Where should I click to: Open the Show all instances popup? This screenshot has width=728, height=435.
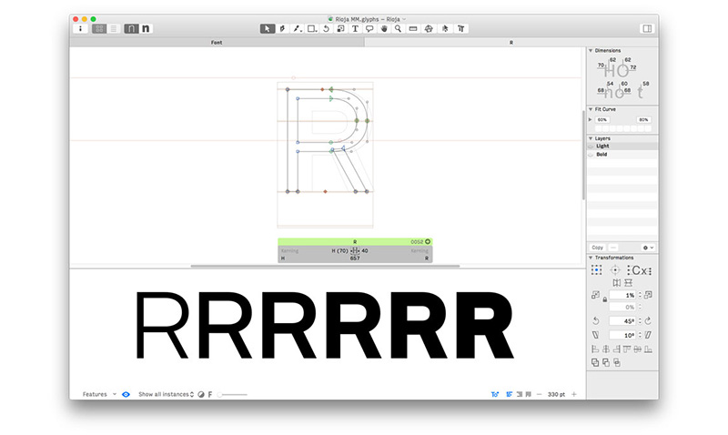[x=166, y=394]
